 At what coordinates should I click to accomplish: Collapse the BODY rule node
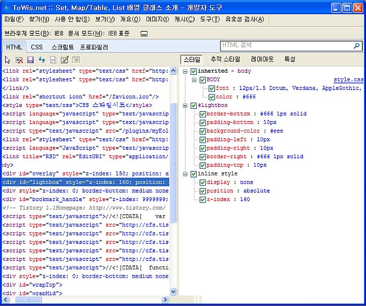tap(194, 80)
